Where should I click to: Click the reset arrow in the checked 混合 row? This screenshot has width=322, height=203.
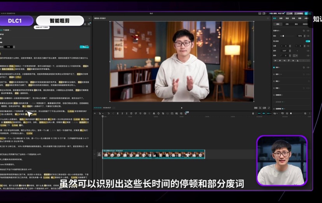click(304, 68)
